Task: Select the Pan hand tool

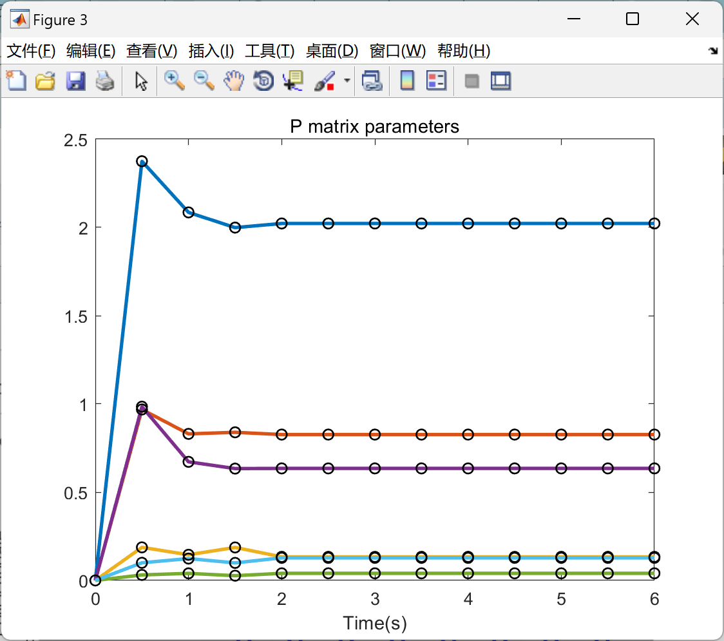Action: coord(234,81)
